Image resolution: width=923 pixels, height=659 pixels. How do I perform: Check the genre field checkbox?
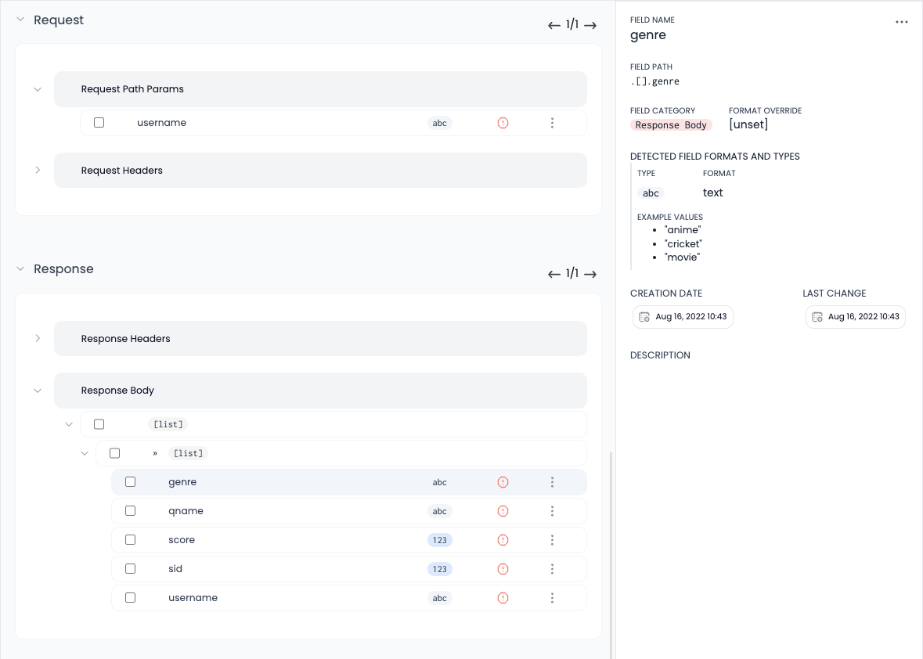coord(131,482)
